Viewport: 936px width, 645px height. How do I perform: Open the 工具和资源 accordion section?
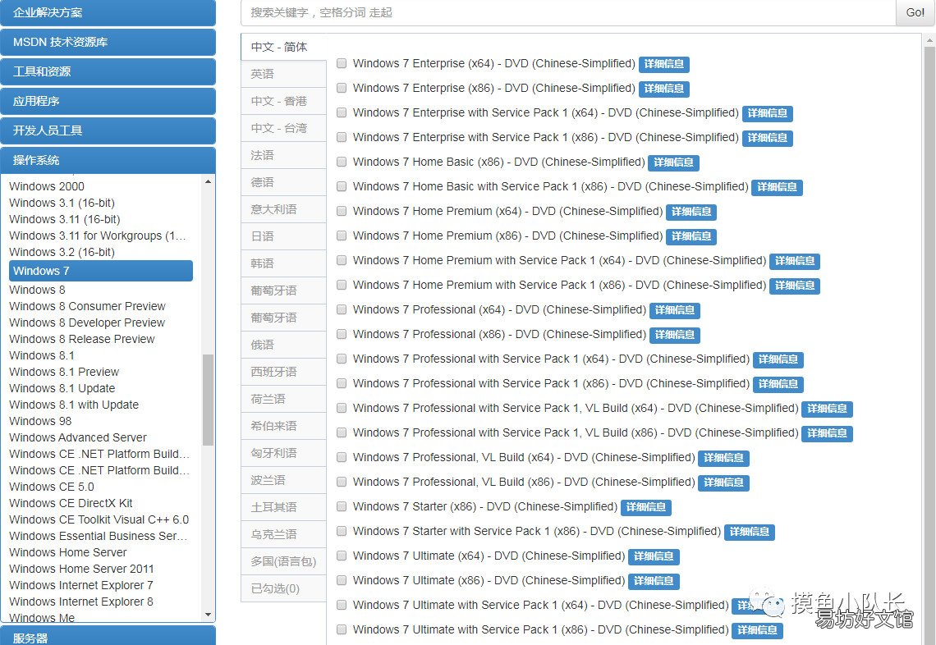coord(108,71)
